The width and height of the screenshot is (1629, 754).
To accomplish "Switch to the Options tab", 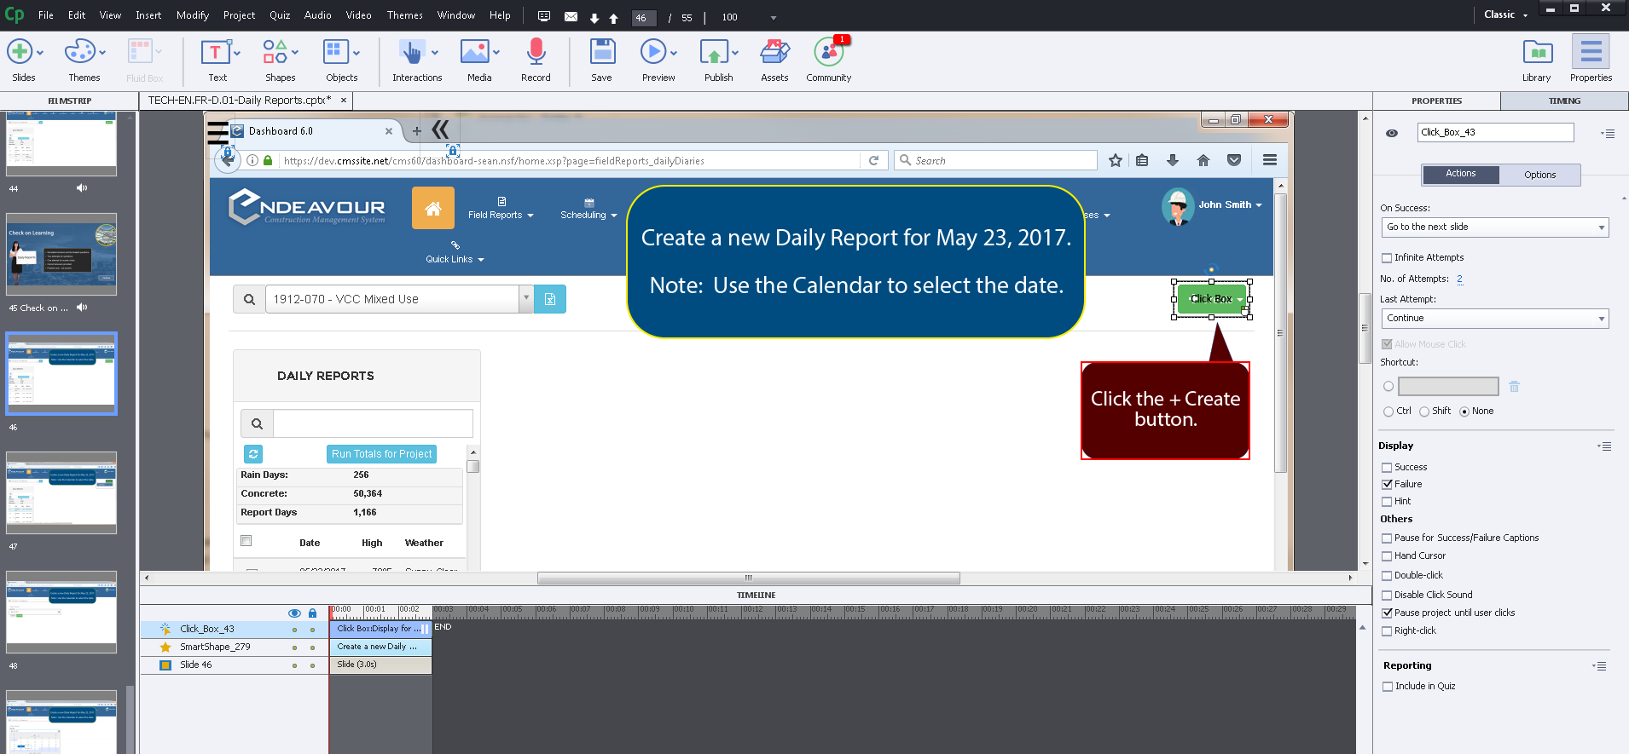I will [1539, 175].
